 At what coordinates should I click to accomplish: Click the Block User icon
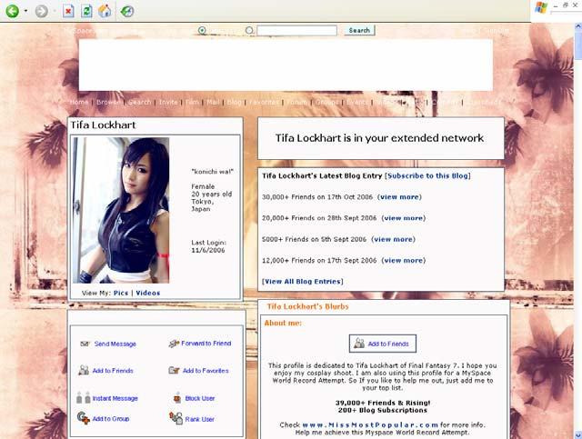pos(176,398)
